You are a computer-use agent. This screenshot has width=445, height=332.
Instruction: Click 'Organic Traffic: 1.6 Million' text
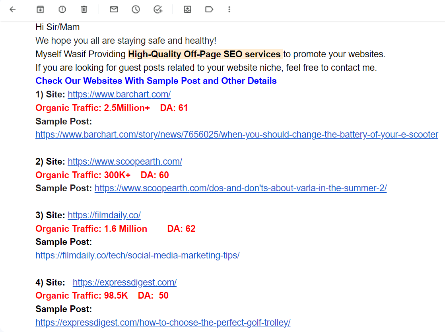(x=91, y=229)
